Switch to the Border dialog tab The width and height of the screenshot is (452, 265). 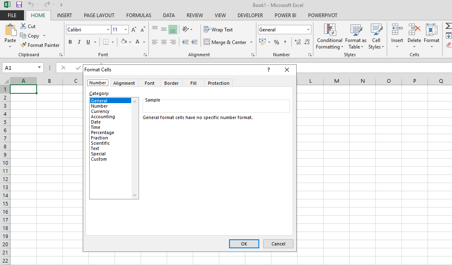171,83
